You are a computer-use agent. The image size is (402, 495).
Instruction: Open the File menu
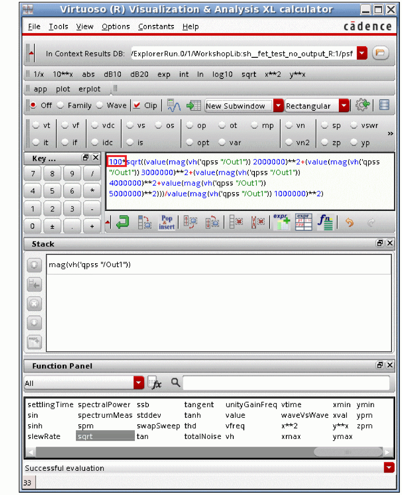point(34,26)
